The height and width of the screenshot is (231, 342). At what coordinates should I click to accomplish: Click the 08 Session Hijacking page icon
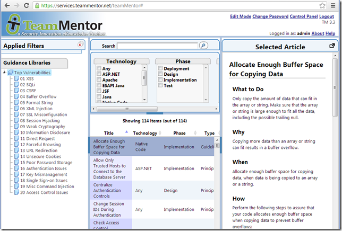point(16,120)
